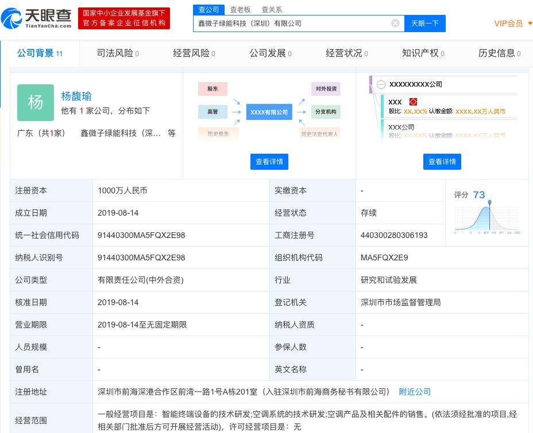Click the 登记机关 value 深圳市市场监督管理局
The width and height of the screenshot is (533, 433).
click(400, 302)
